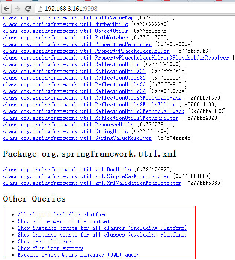This screenshot has width=235, height=260.
Task: Click the browser forward arrow
Action: click(17, 8)
